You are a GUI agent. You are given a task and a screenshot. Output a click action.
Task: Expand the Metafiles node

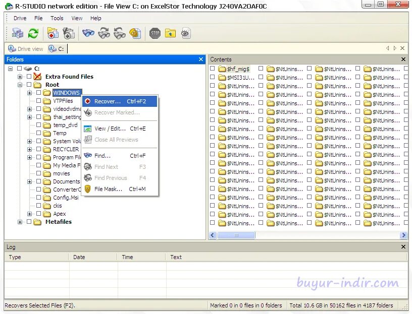tap(20, 222)
